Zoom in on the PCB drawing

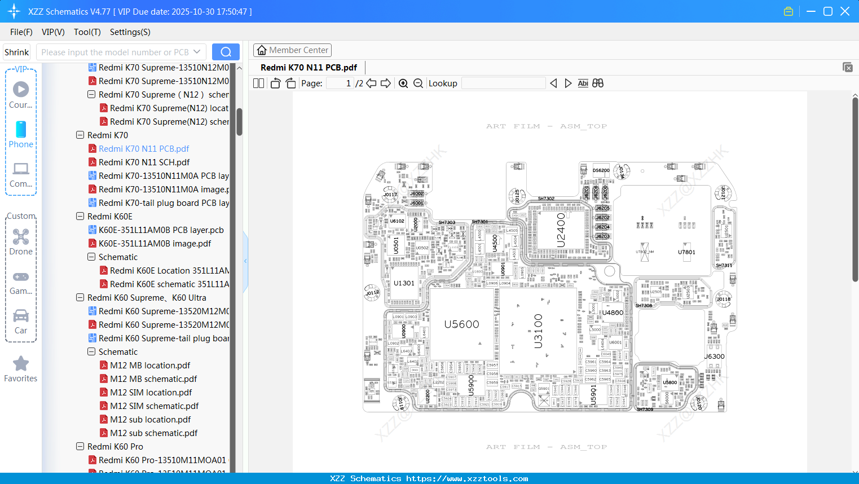[403, 83]
